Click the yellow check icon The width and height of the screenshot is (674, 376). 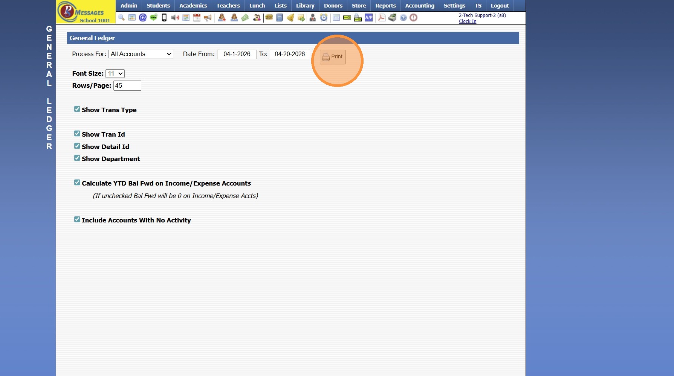pos(347,18)
